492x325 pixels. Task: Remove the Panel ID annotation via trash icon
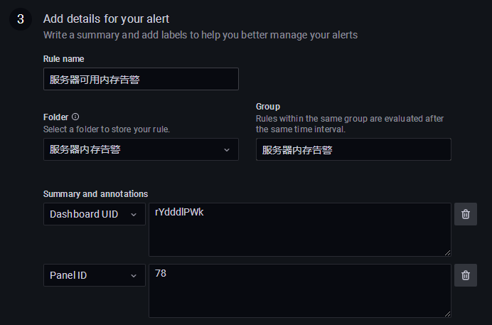[x=465, y=275]
